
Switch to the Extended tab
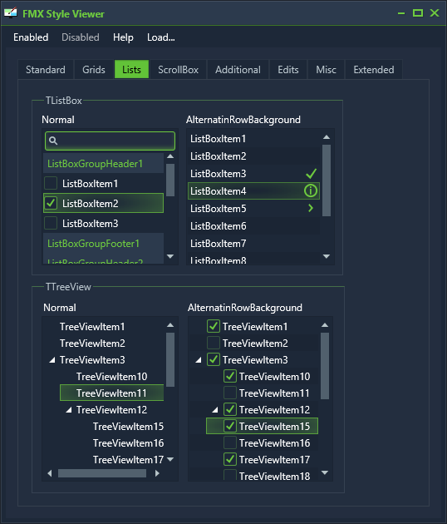374,70
